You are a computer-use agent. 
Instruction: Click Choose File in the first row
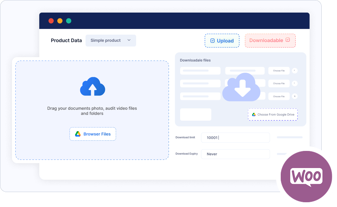[279, 71]
